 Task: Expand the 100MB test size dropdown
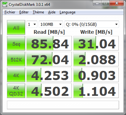[x=51, y=24]
